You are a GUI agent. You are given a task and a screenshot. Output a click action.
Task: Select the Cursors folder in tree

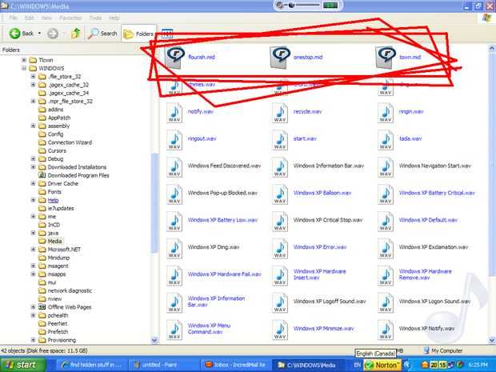[x=57, y=150]
